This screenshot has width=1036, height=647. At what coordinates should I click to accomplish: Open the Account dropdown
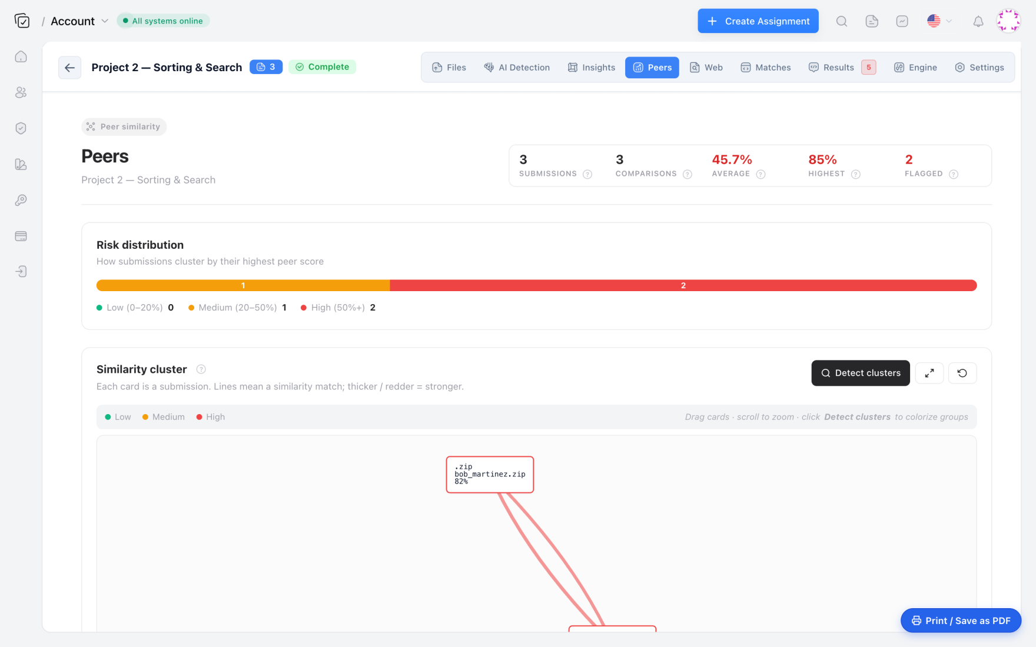pyautogui.click(x=79, y=21)
